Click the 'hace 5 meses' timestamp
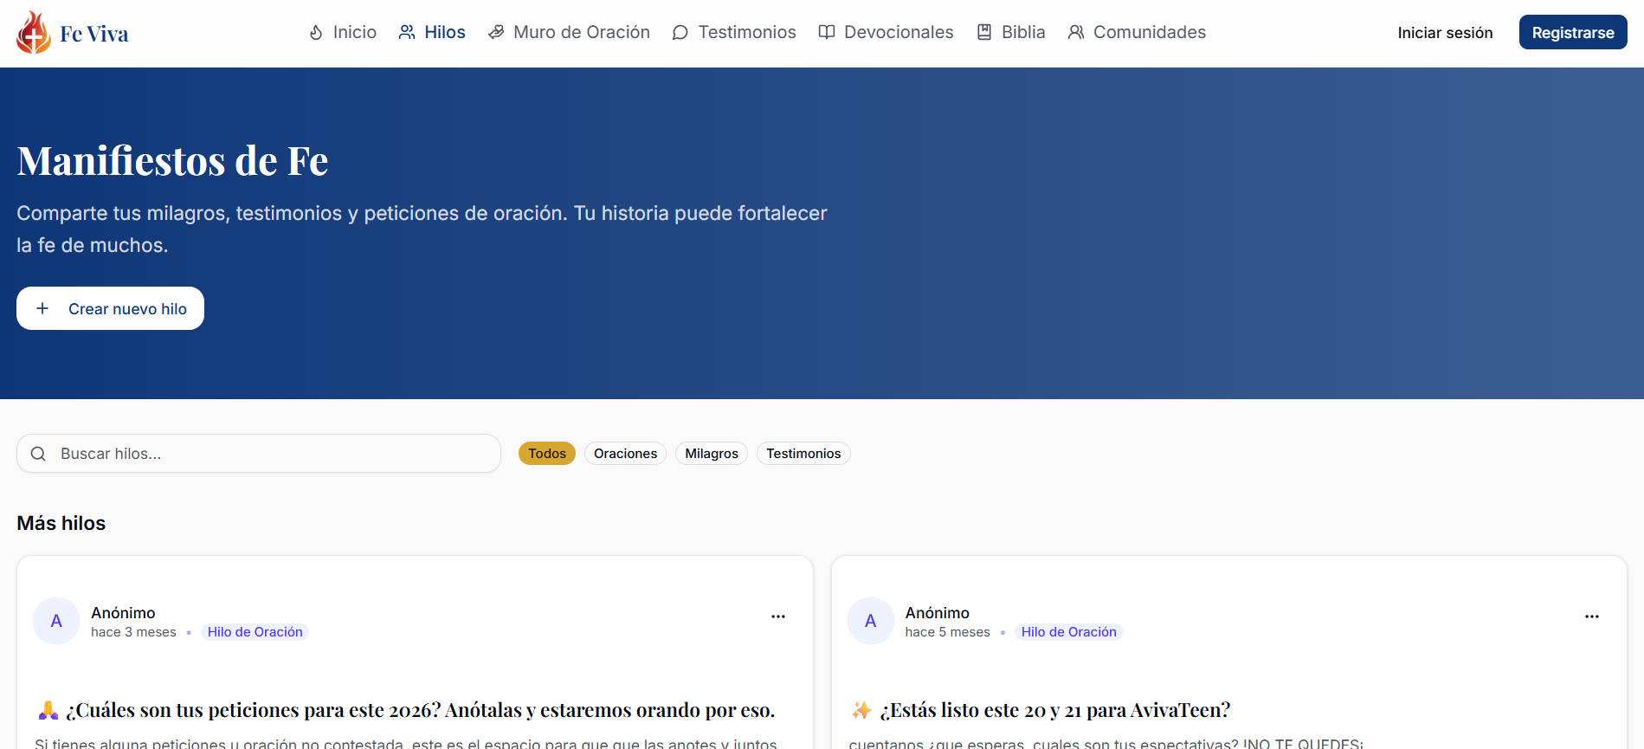 coord(948,632)
